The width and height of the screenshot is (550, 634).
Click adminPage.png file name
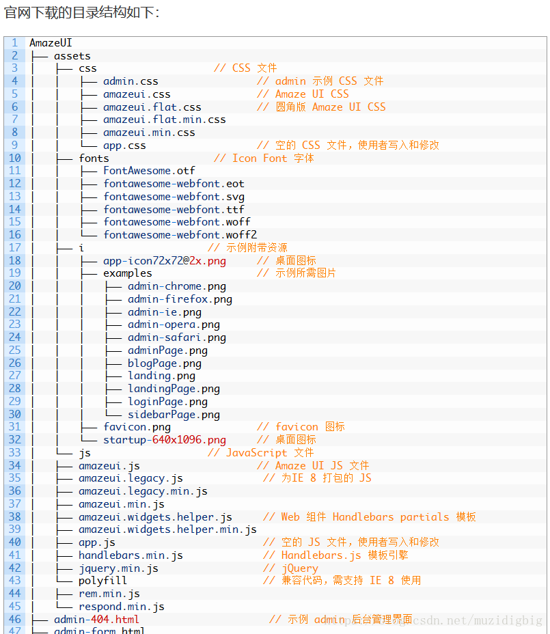point(168,350)
